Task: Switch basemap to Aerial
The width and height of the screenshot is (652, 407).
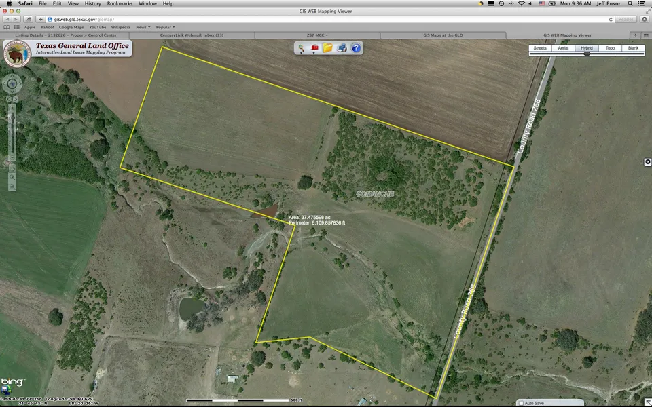Action: (563, 48)
